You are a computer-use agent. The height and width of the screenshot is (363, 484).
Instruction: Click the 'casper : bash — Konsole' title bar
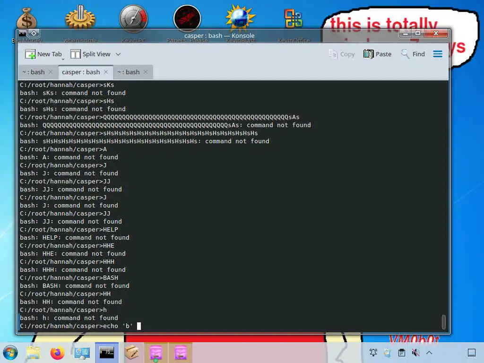(x=219, y=35)
